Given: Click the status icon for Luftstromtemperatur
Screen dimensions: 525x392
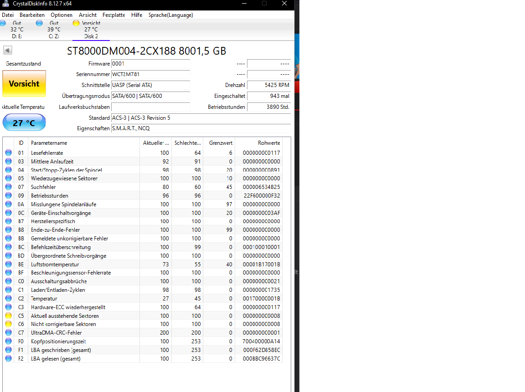Looking at the screenshot, I should click(8, 264).
